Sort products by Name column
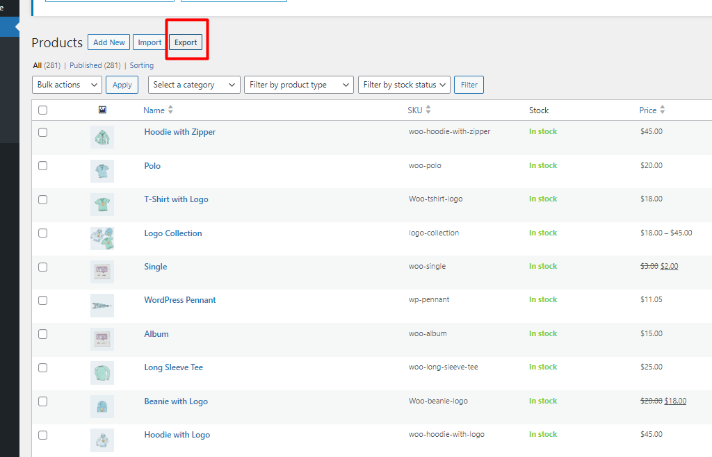The width and height of the screenshot is (712, 457). coord(154,110)
